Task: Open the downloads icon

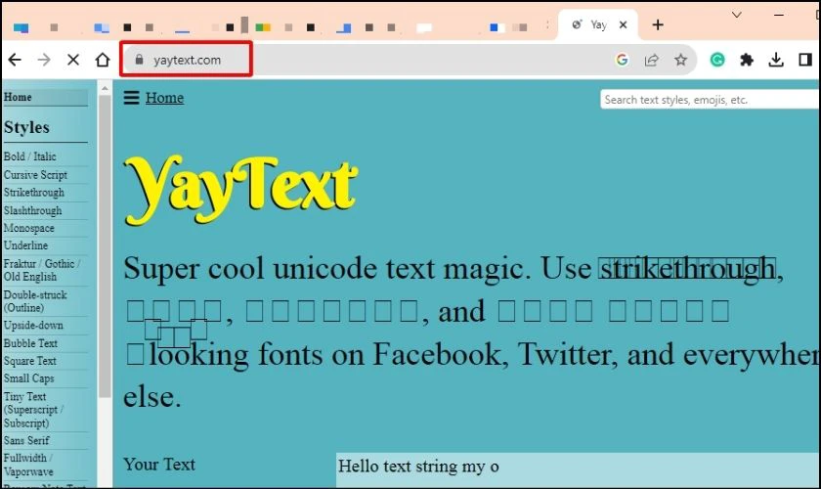Action: [776, 60]
